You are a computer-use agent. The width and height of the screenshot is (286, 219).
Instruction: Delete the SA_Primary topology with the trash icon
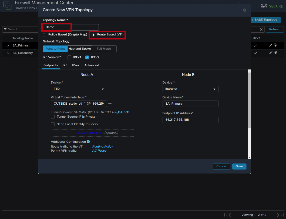[276, 45]
